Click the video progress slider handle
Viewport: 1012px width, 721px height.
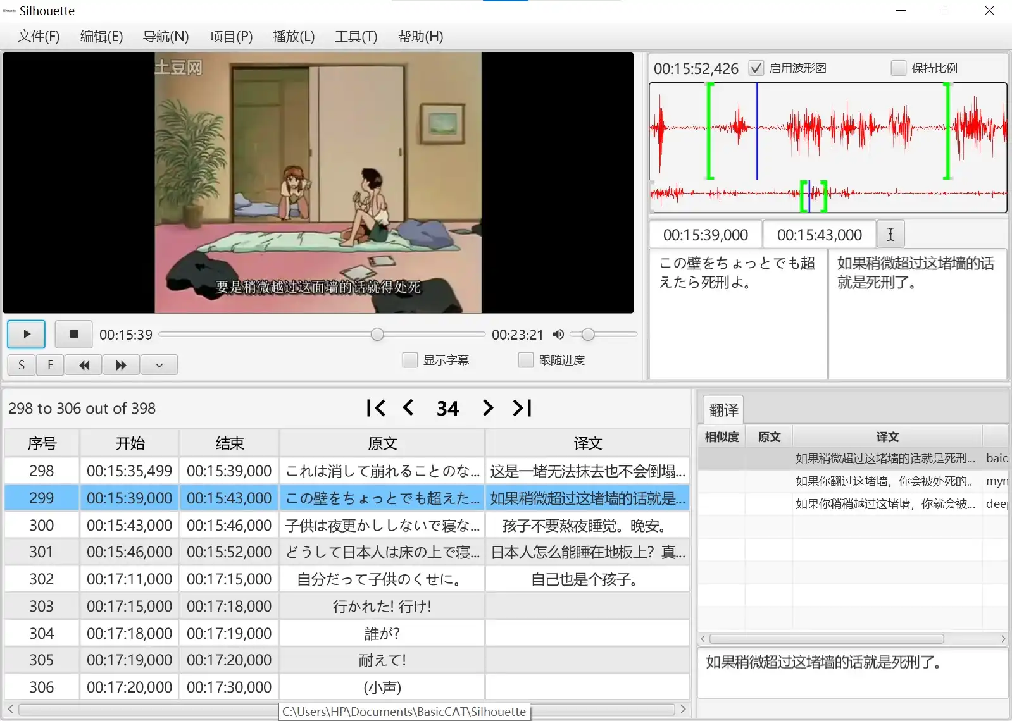pyautogui.click(x=377, y=335)
